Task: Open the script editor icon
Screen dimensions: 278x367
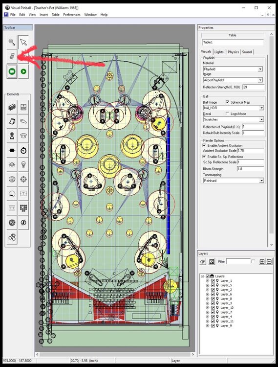Action: point(12,56)
